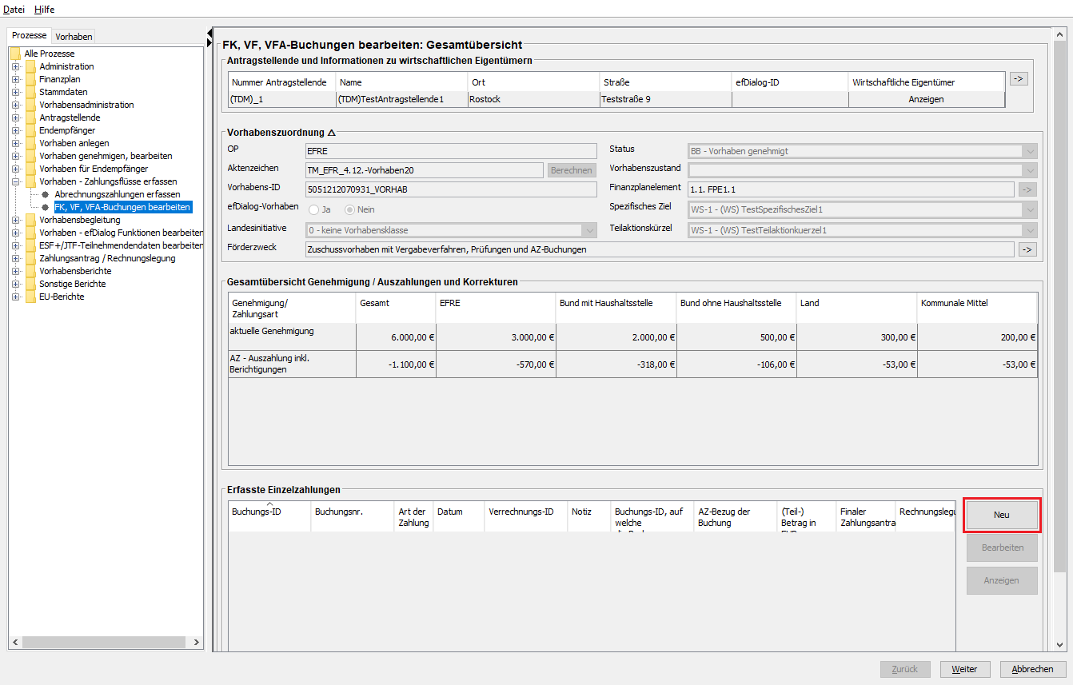Image resolution: width=1073 pixels, height=685 pixels.
Task: Open the Datei menu
Action: pyautogui.click(x=14, y=10)
